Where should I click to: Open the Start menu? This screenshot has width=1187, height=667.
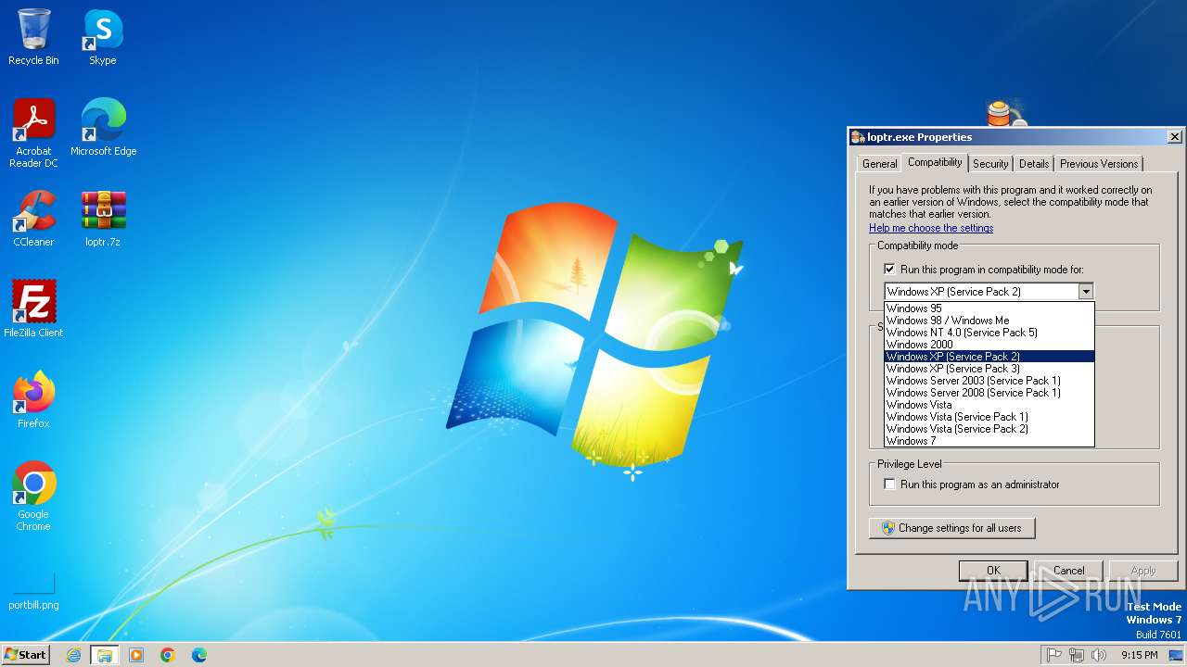26,655
